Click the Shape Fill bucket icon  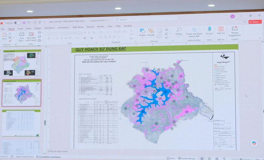[167, 30]
